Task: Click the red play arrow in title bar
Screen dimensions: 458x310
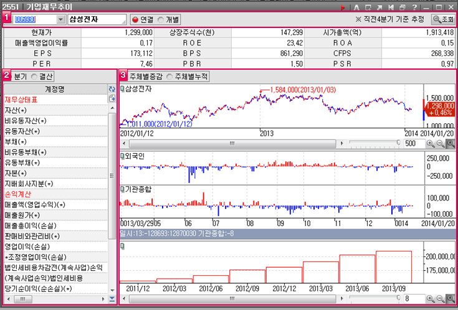Action: pos(343,7)
